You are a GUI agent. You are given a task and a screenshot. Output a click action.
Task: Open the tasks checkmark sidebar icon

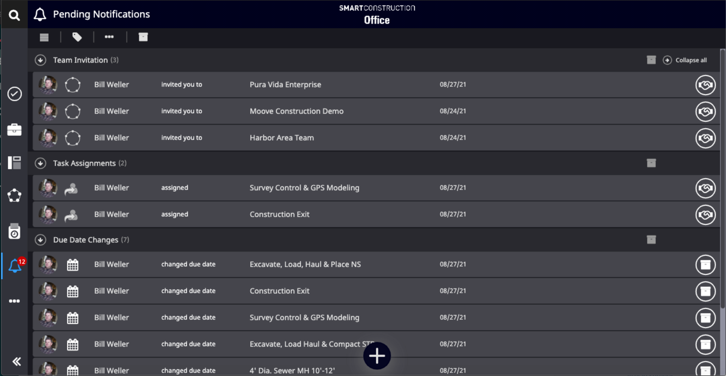coord(14,94)
